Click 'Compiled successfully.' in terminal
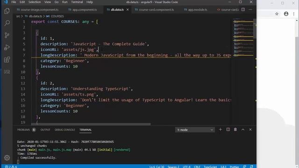 [x=38, y=158]
